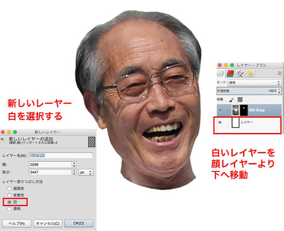
Task: Click the height spinner arrows
Action: (74, 172)
